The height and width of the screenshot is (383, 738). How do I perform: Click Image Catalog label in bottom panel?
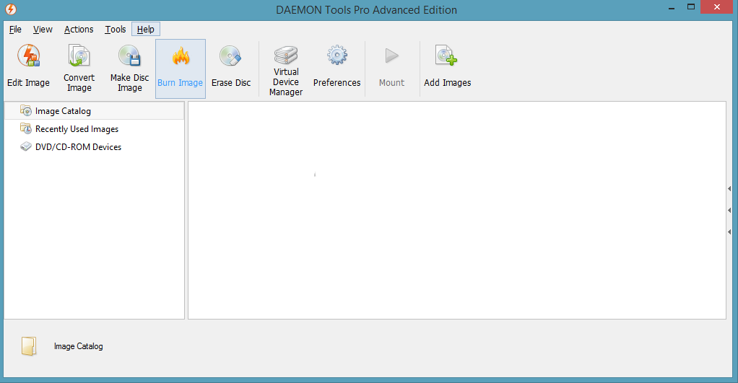pyautogui.click(x=78, y=346)
